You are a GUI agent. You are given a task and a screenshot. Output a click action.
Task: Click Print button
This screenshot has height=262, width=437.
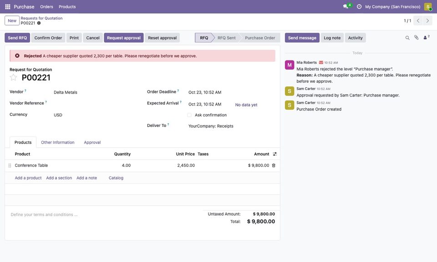tap(74, 38)
